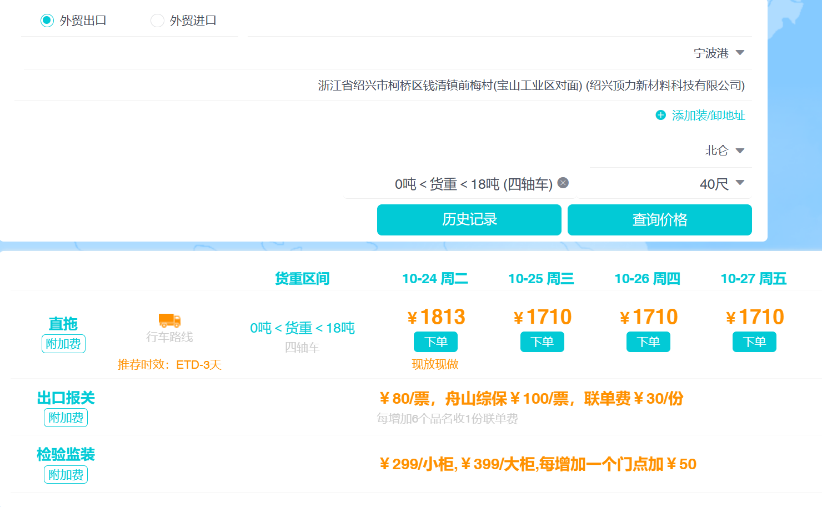This screenshot has height=507, width=822.
Task: Click 附加费 under 检验监装
Action: point(66,475)
